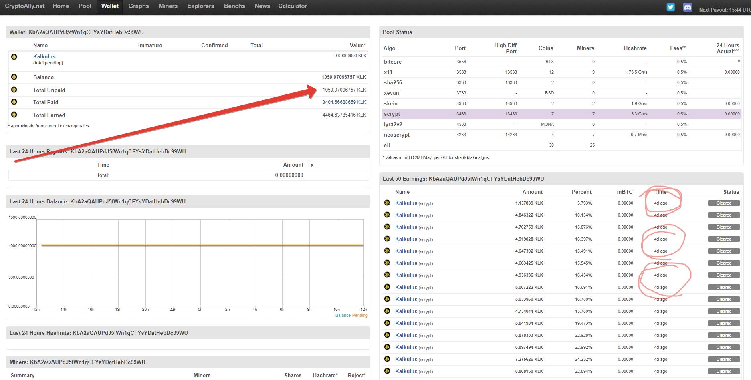
Task: Click coin icon next to 5.007222 KLK earning
Action: 387,287
